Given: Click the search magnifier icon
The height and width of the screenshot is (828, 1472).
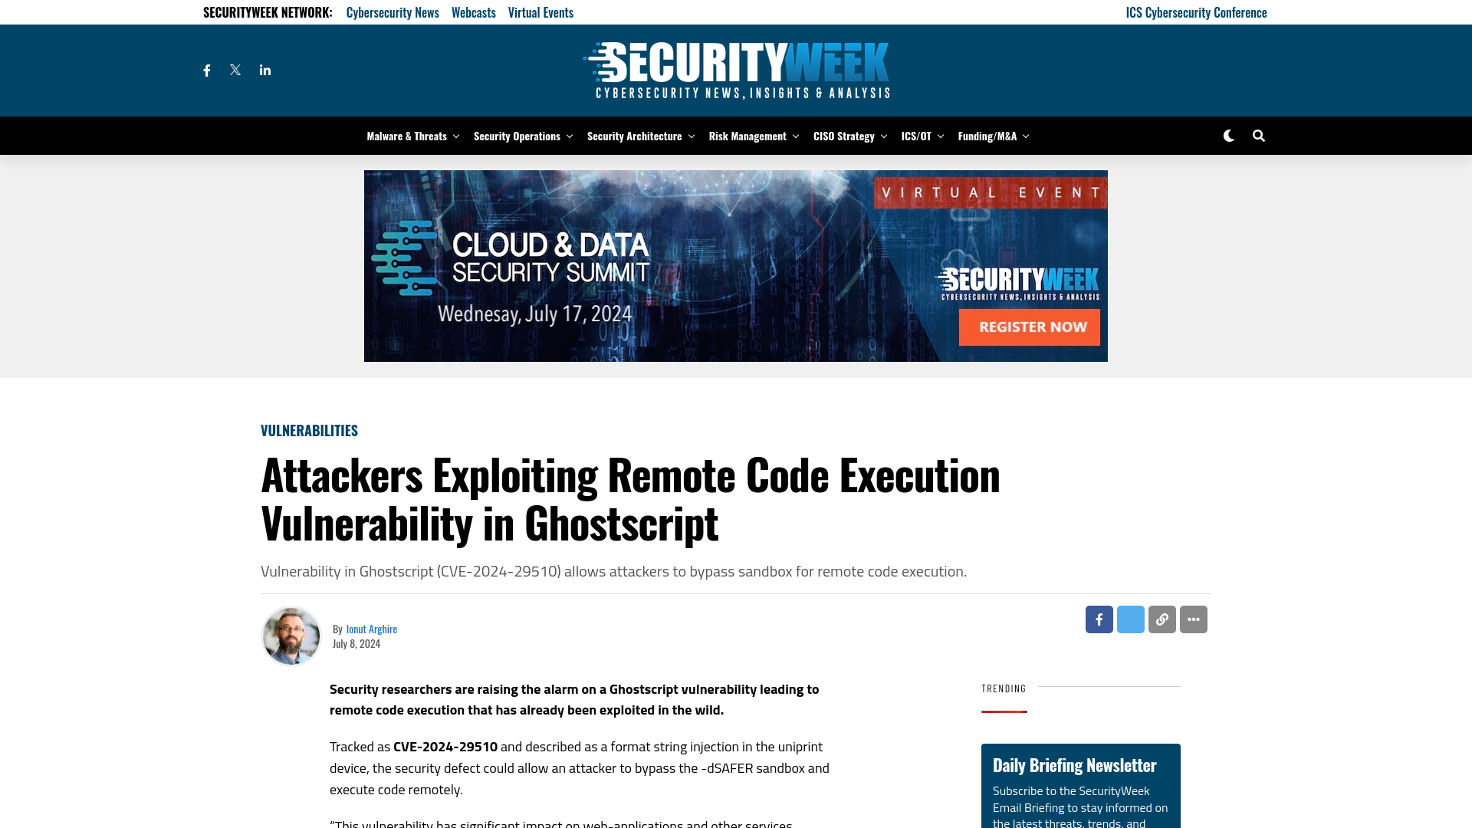Looking at the screenshot, I should click(x=1257, y=136).
